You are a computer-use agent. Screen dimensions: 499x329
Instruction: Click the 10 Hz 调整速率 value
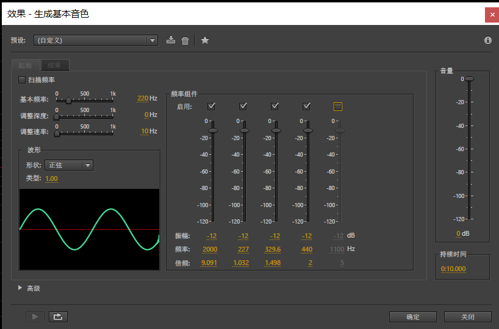(145, 131)
